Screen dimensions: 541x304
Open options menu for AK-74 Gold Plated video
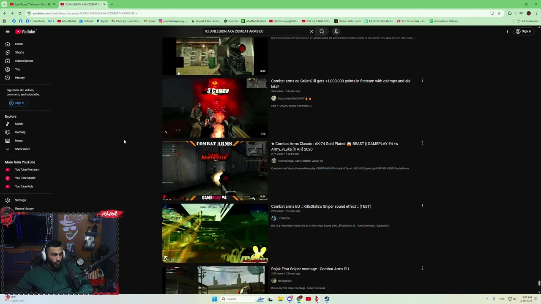coord(422,143)
